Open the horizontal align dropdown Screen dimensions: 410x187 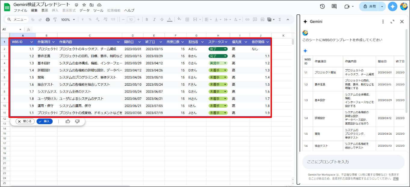point(208,20)
